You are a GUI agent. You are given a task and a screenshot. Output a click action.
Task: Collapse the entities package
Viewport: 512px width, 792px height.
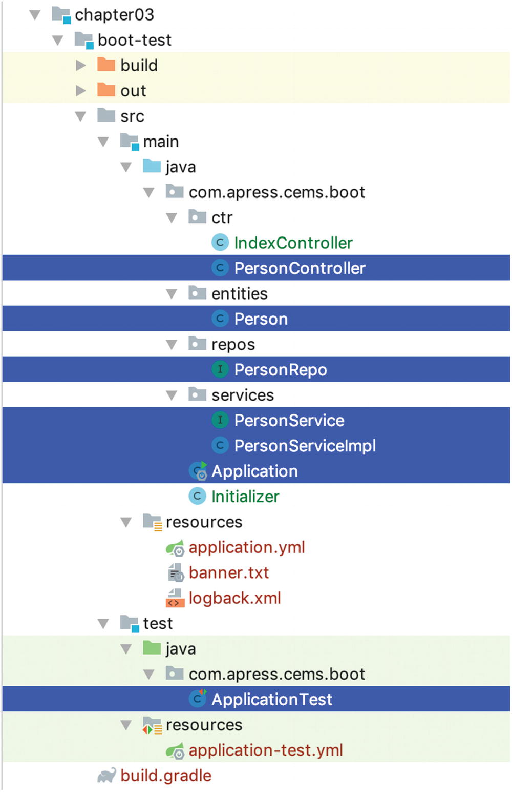tap(172, 294)
